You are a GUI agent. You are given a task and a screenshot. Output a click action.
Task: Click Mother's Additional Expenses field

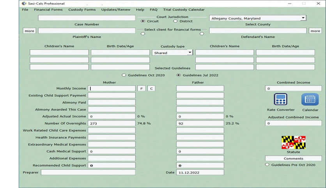pyautogui.click(x=112, y=158)
